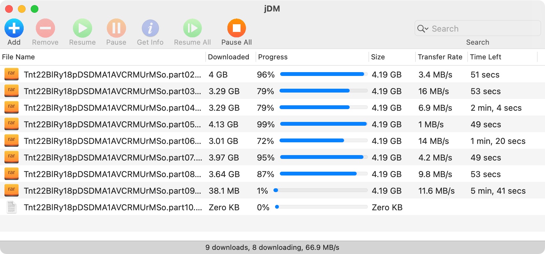Screen dimensions: 545x254
Task: Click the Add download icon
Action: coord(14,28)
